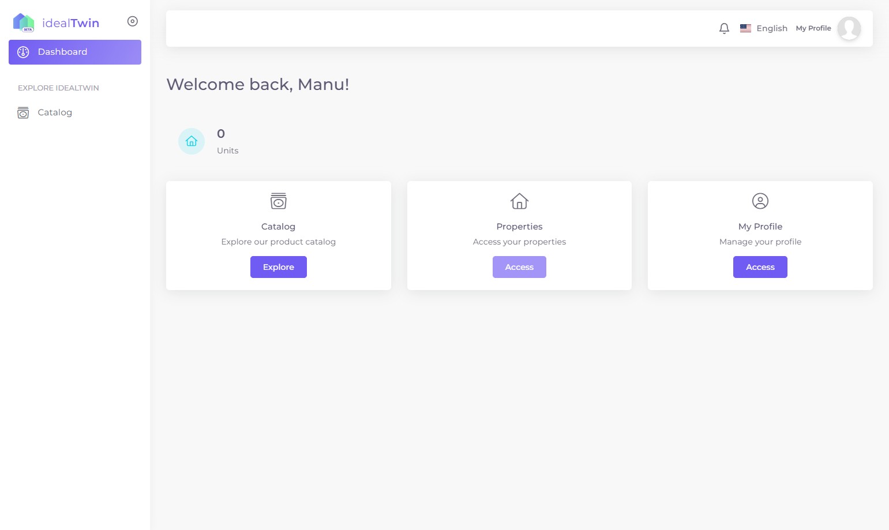Viewport: 889px width, 530px height.
Task: Expand the English language dropdown
Action: pos(771,28)
